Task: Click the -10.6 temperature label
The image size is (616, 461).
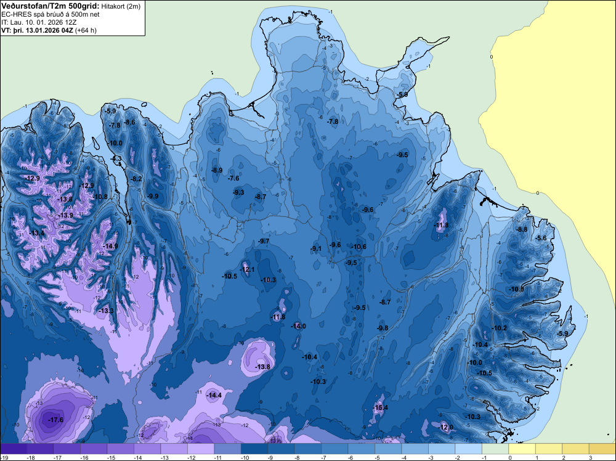Action: pyautogui.click(x=359, y=247)
